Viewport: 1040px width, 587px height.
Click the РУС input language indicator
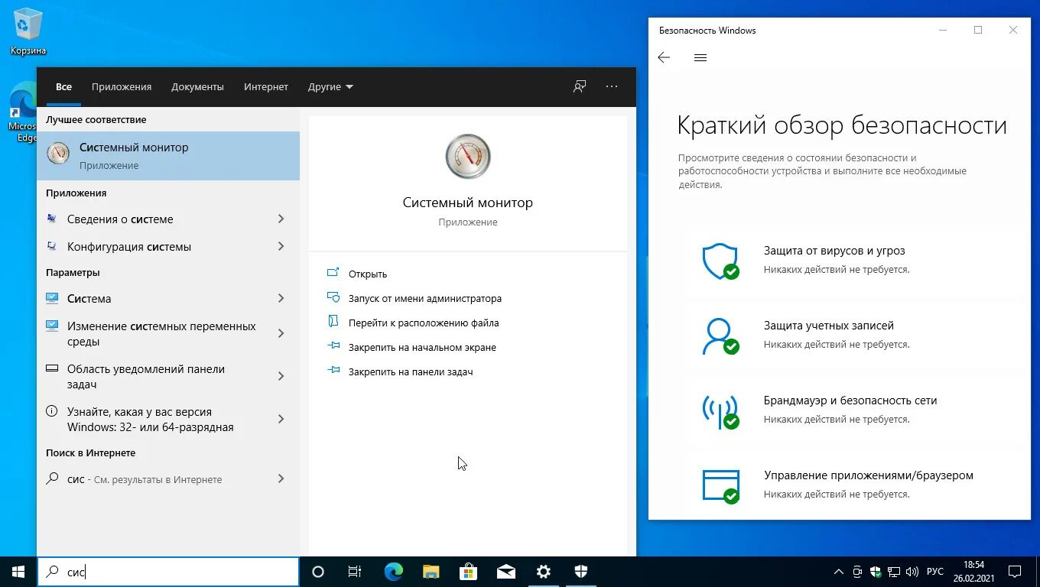tap(935, 572)
